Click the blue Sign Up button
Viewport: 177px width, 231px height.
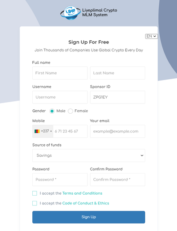88,217
